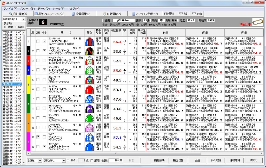Image resolution: width=266 pixels, height=167 pixels.
Task: Select the 時刻 display order radio button
Action: coord(16,27)
